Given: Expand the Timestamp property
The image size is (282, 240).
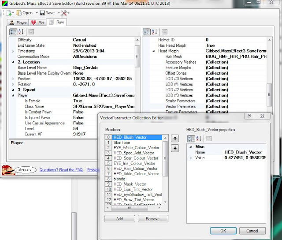Looking at the screenshot, I should tap(13, 51).
